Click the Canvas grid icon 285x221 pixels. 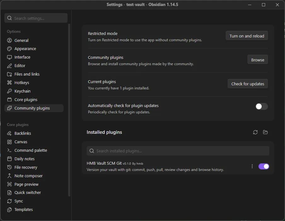coord(9,142)
